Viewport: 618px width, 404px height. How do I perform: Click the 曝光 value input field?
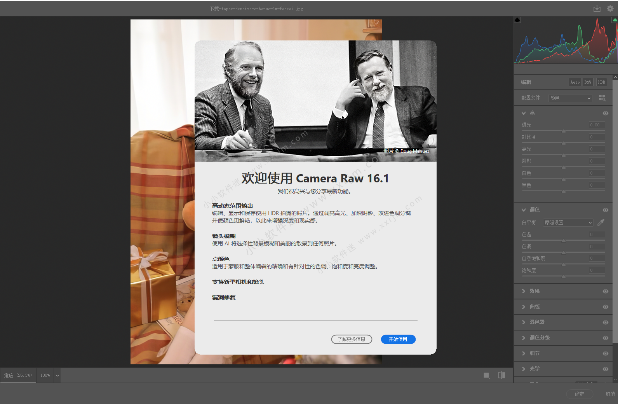coord(597,125)
